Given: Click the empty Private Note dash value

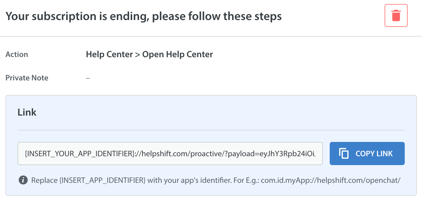Looking at the screenshot, I should point(88,78).
